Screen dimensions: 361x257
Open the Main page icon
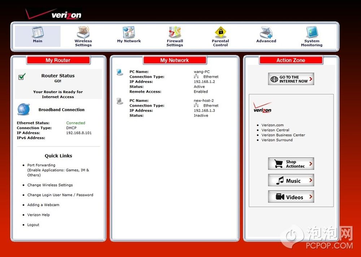38,32
